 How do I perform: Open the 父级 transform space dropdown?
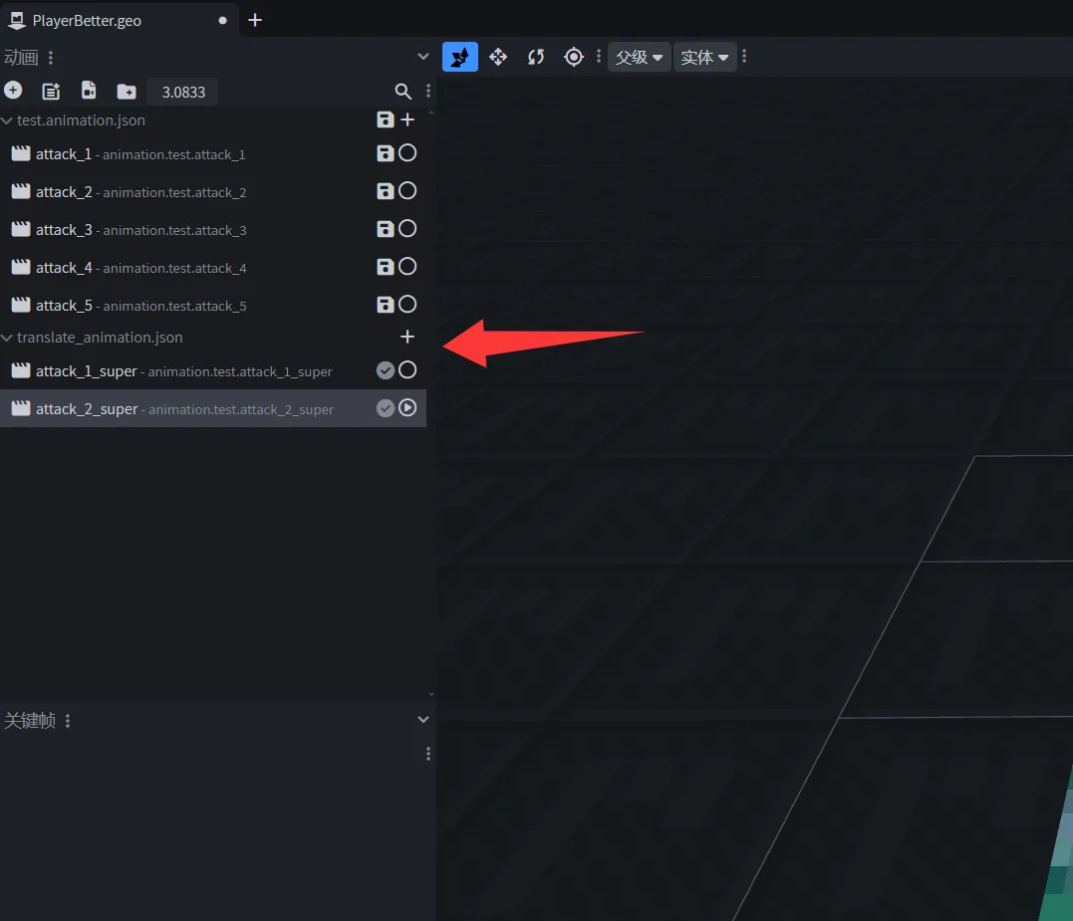pos(639,57)
